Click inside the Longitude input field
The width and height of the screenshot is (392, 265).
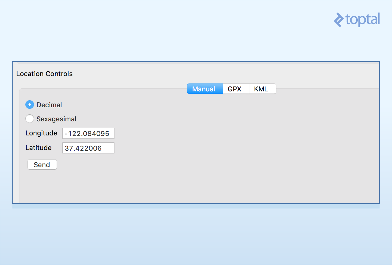tap(88, 133)
